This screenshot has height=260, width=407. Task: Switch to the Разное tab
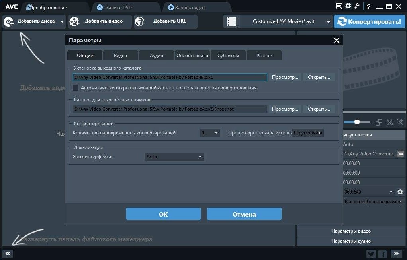click(x=264, y=56)
